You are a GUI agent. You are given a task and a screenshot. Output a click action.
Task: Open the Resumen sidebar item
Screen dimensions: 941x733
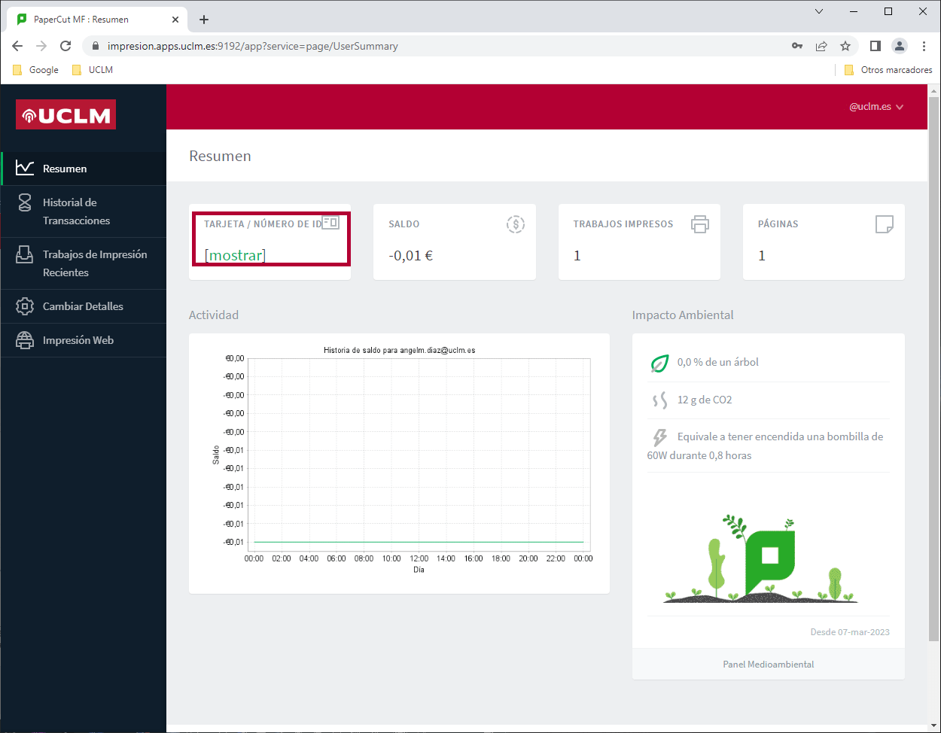[x=84, y=169]
